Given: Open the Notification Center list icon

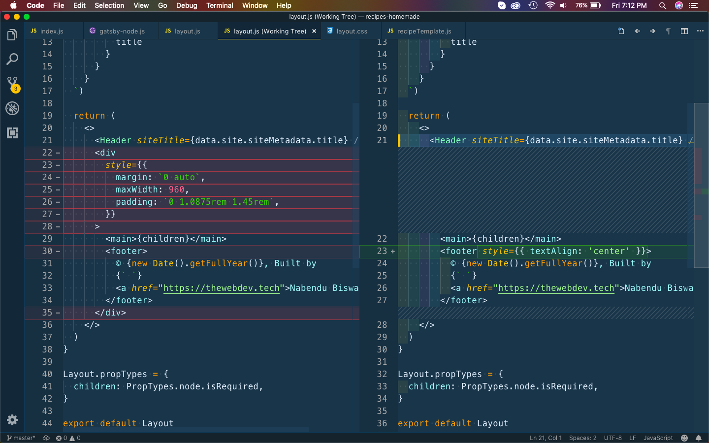Looking at the screenshot, I should [x=694, y=5].
